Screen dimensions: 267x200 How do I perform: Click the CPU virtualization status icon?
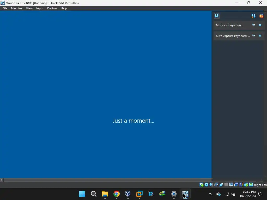241,185
